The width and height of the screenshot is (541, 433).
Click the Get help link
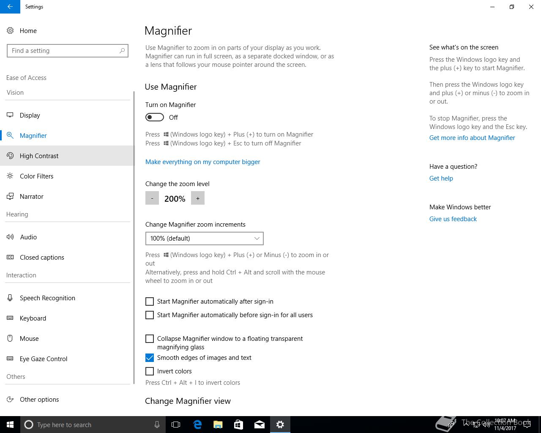[x=441, y=178]
